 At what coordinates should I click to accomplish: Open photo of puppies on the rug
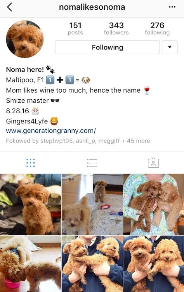tap(92, 204)
